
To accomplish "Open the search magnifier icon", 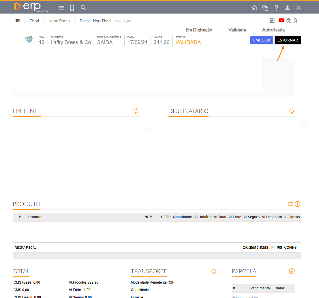I will tap(83, 8).
